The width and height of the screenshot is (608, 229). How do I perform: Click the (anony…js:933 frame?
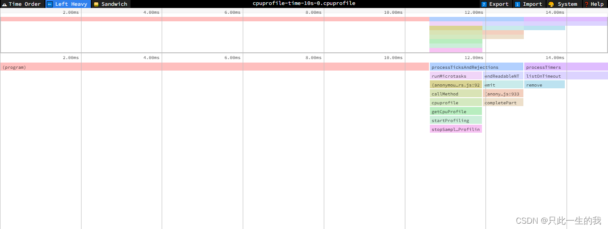pos(503,94)
